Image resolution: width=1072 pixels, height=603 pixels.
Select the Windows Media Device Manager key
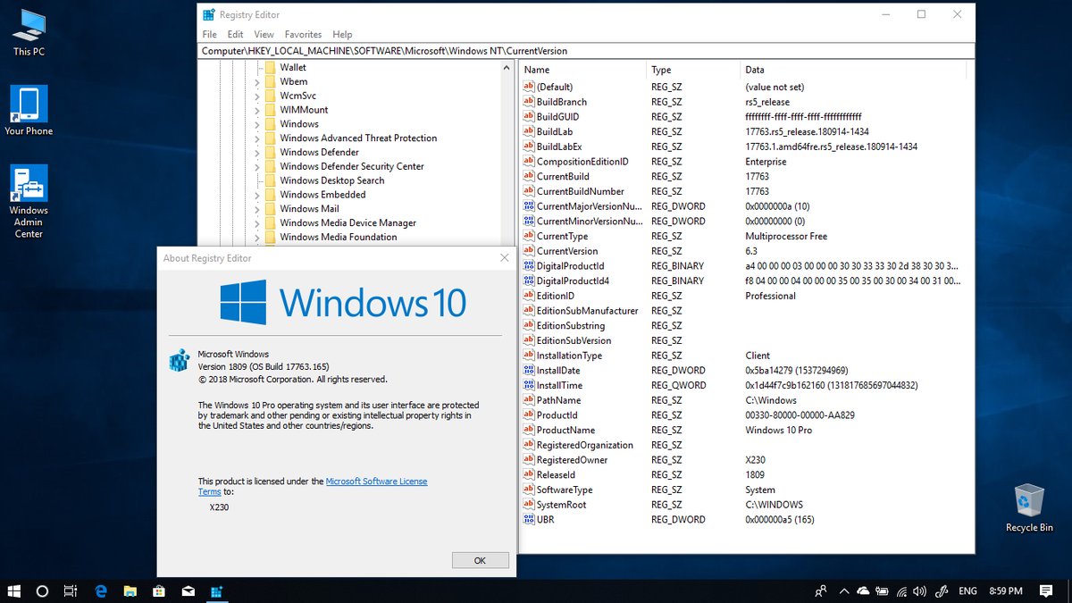(x=348, y=223)
